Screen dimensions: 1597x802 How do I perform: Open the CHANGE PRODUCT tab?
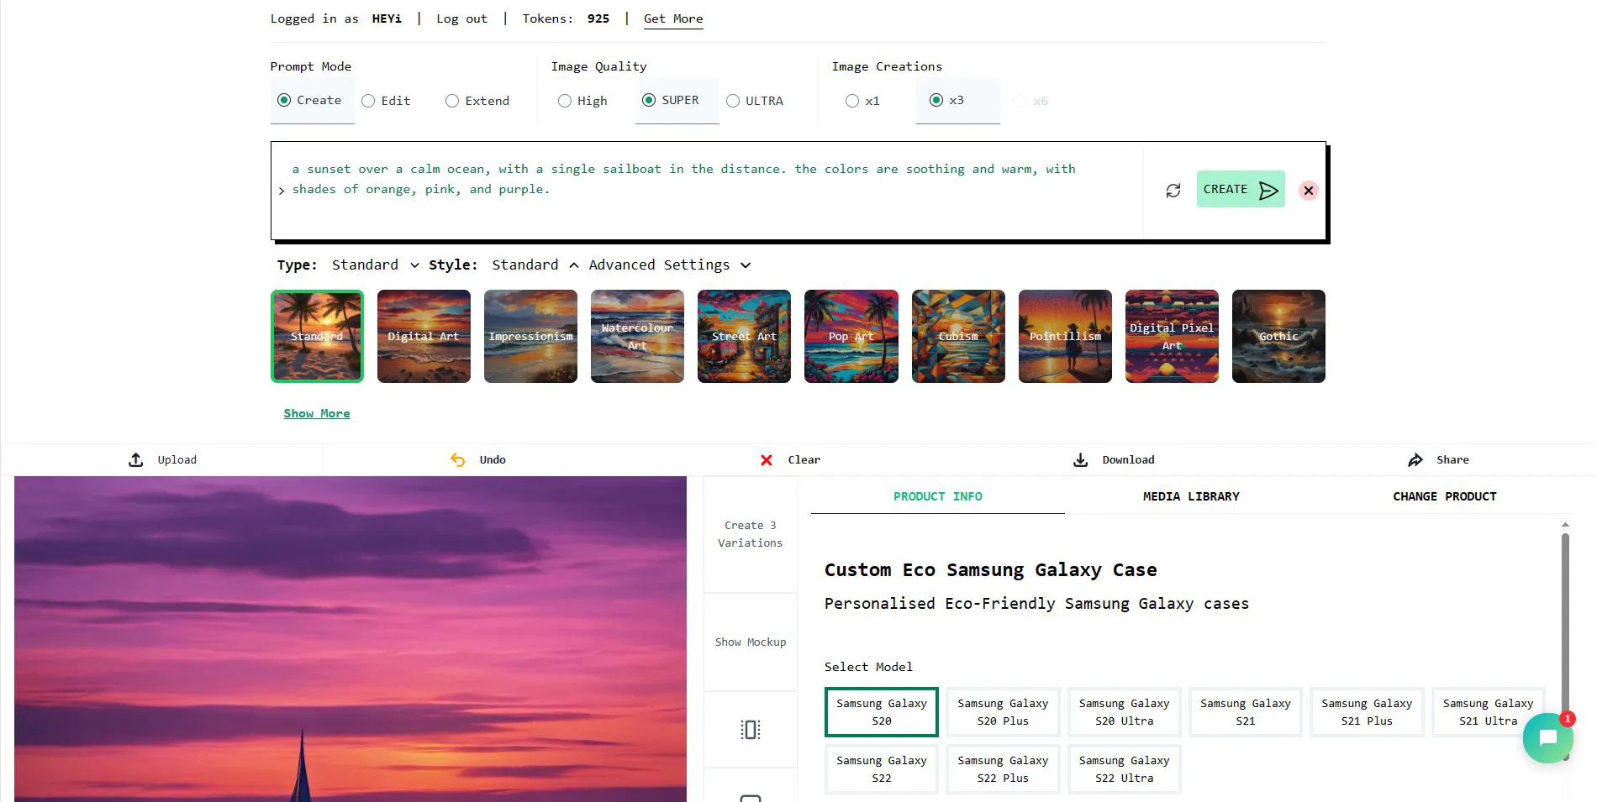pyautogui.click(x=1444, y=496)
